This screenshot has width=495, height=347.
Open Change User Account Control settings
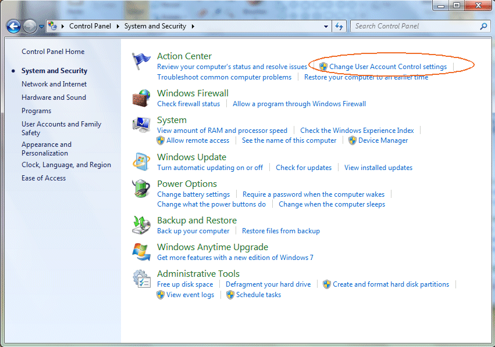point(387,67)
